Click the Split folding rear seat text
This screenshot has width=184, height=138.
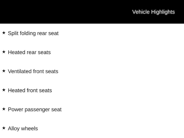click(33, 33)
